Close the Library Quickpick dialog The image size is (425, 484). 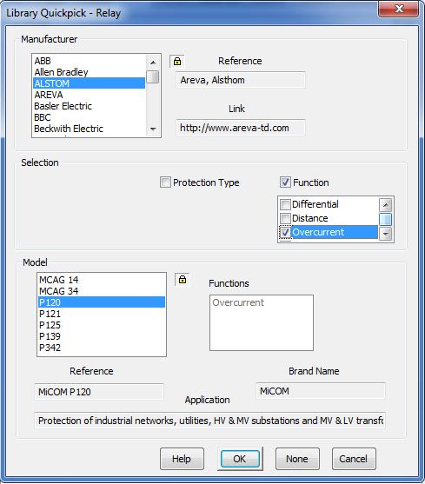[398, 9]
